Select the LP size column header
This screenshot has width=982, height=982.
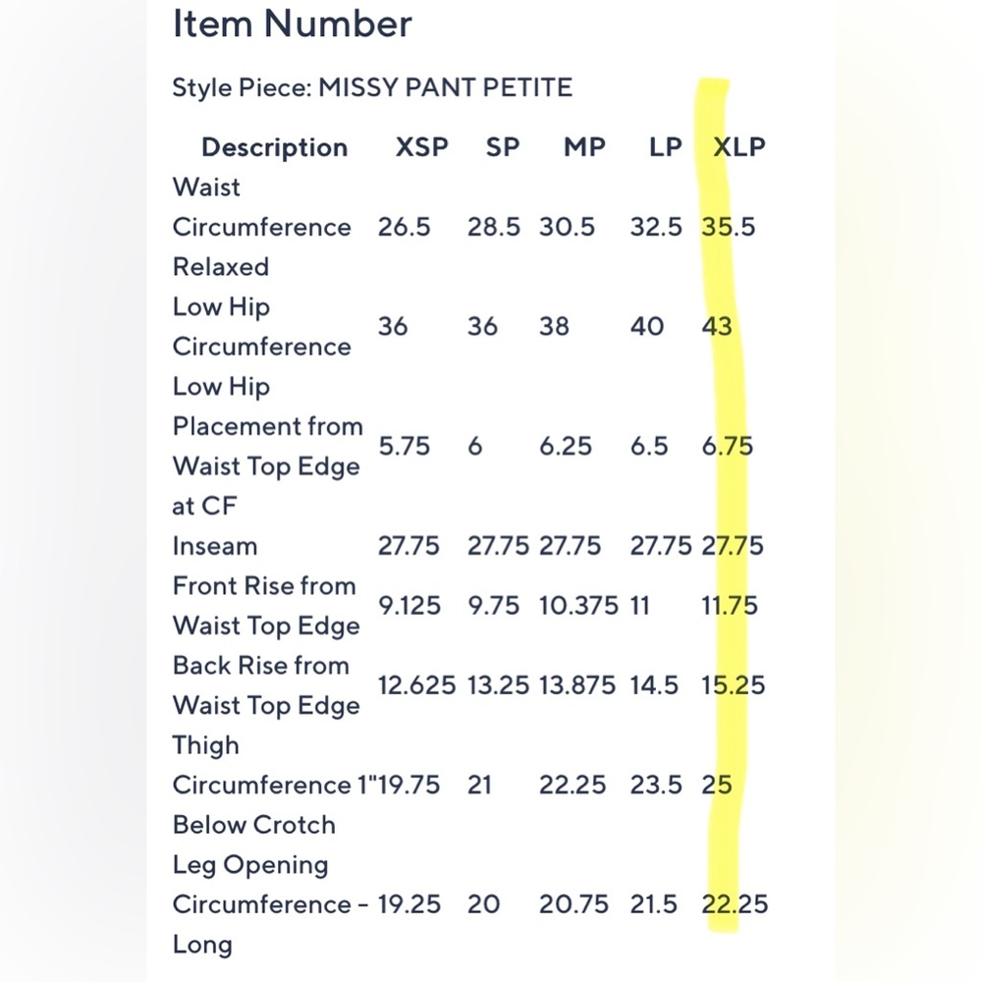pos(665,147)
